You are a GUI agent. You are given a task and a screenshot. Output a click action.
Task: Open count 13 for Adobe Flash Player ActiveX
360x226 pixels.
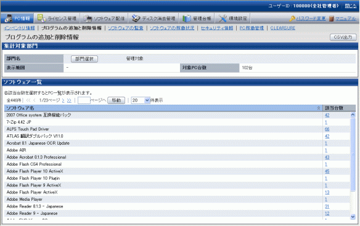[327, 193]
